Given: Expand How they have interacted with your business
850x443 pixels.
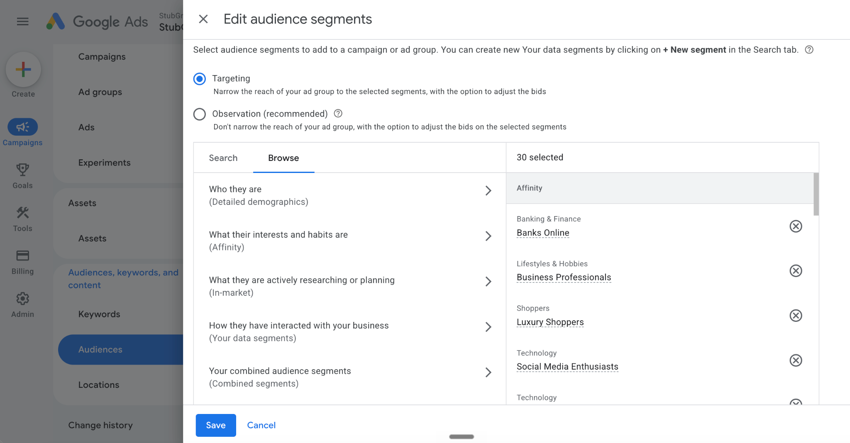Looking at the screenshot, I should (350, 332).
